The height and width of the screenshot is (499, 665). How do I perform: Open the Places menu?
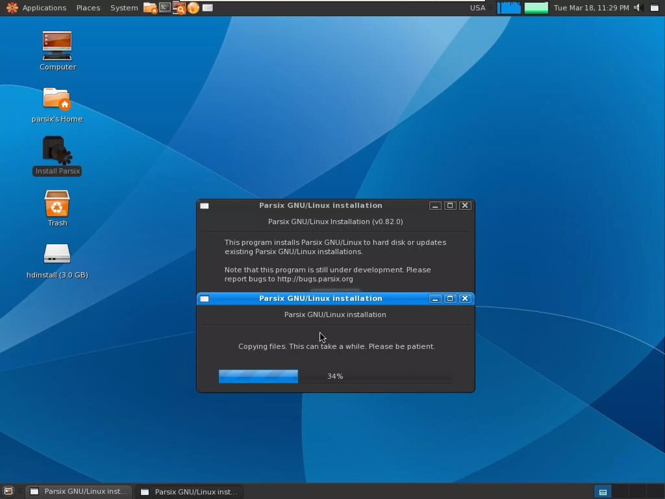88,8
